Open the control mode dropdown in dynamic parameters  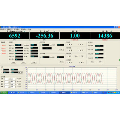coord(22,45)
